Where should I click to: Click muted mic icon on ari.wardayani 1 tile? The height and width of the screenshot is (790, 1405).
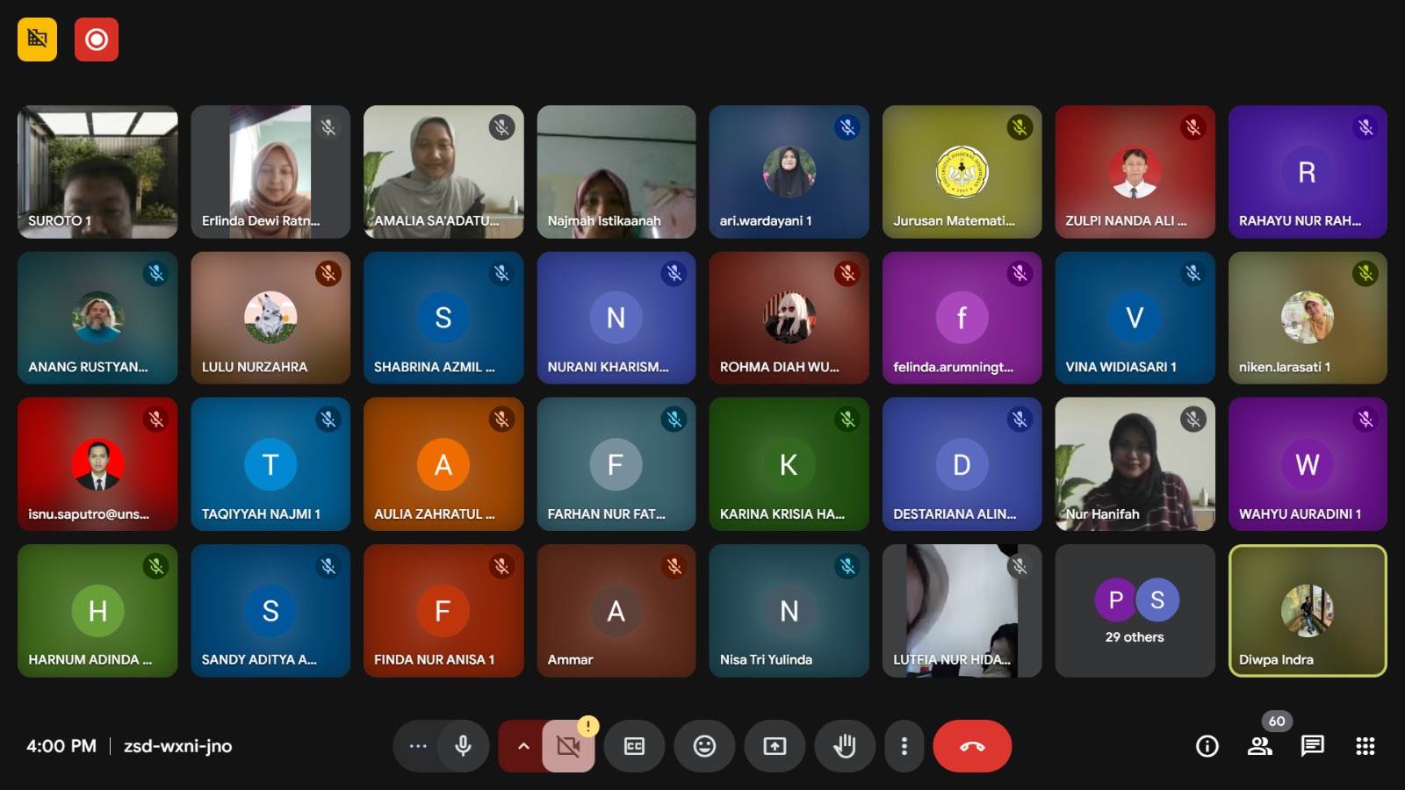tap(847, 127)
